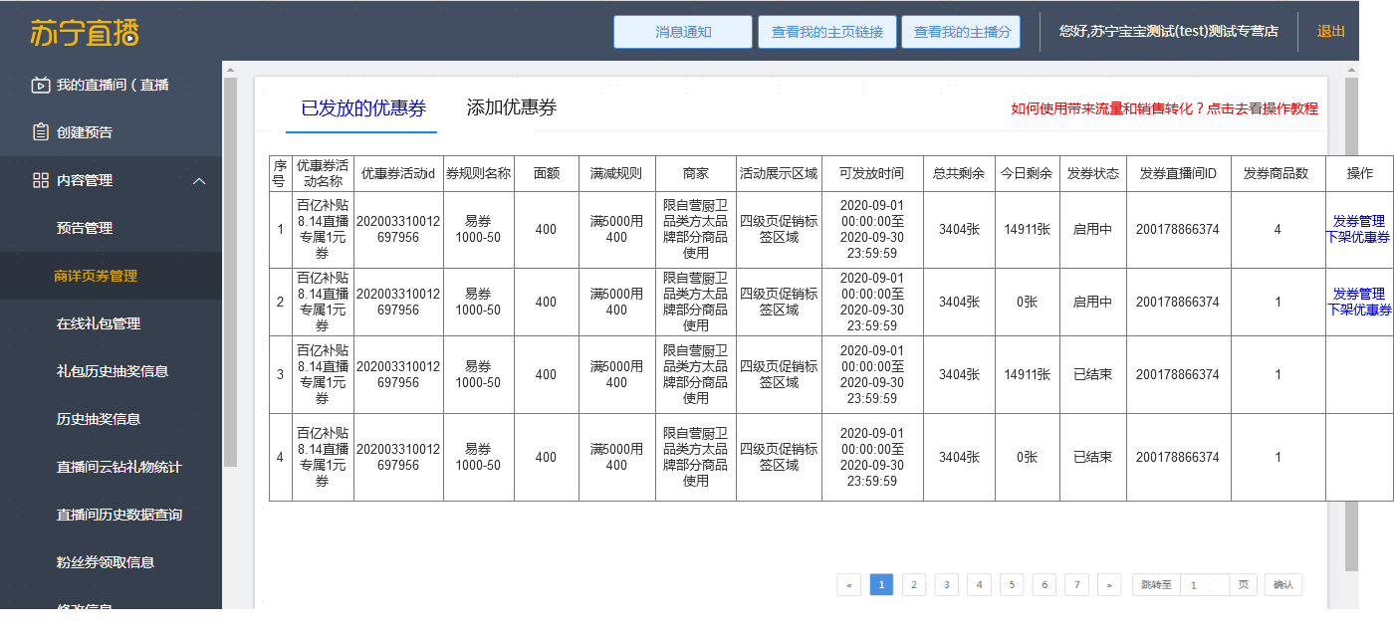Click 已结束 status in row 3

tap(1092, 375)
